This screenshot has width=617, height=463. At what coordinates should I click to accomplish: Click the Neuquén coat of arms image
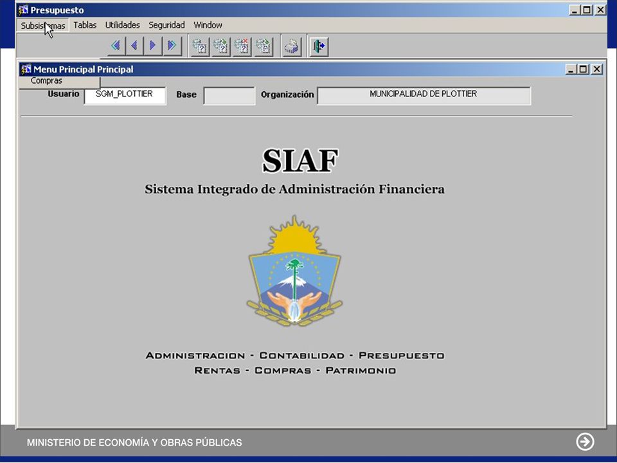coord(294,271)
